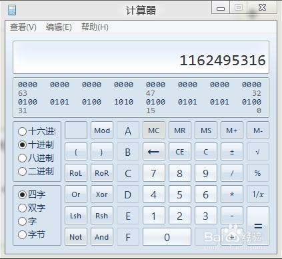Screen dimensions: 282x259
Task: Select decimal (十进制) radio button
Action: [x=22, y=144]
